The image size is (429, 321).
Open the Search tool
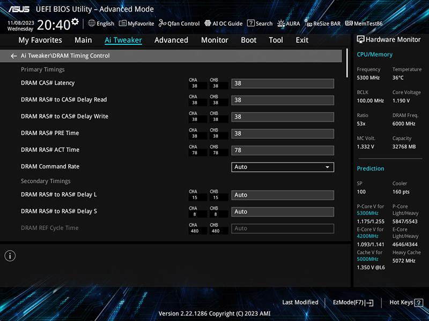pos(260,24)
